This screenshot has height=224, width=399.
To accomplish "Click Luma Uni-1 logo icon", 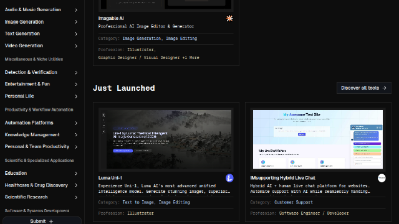I will point(229,178).
